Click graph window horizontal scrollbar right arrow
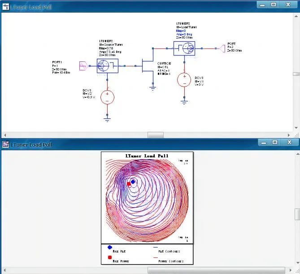This screenshot has width=300, height=274. coord(291,270)
